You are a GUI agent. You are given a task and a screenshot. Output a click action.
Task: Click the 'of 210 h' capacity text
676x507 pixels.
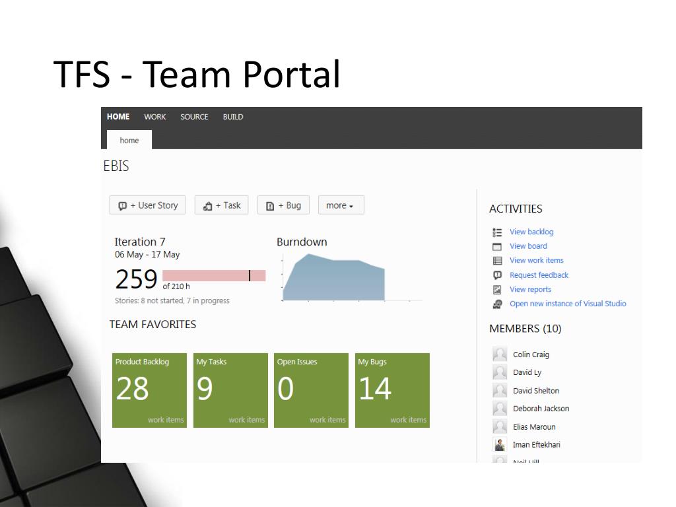point(176,287)
